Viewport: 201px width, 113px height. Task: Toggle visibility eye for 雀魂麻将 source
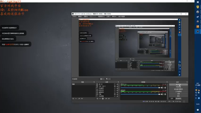click(115, 92)
